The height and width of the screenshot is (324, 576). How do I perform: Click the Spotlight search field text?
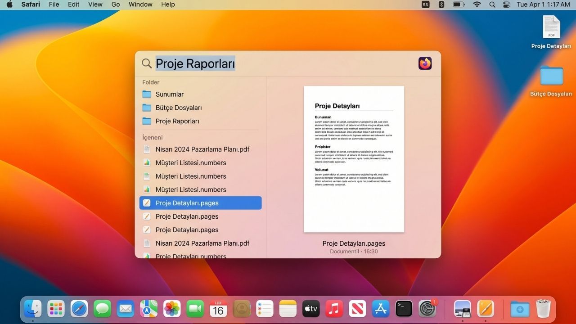(195, 63)
